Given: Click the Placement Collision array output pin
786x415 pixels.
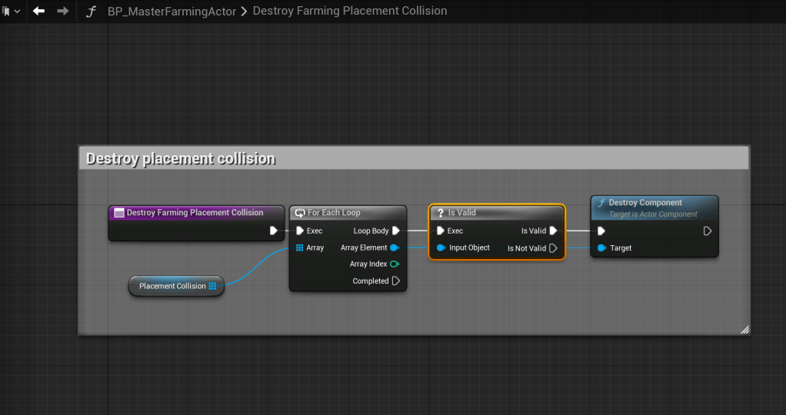Looking at the screenshot, I should click(212, 286).
